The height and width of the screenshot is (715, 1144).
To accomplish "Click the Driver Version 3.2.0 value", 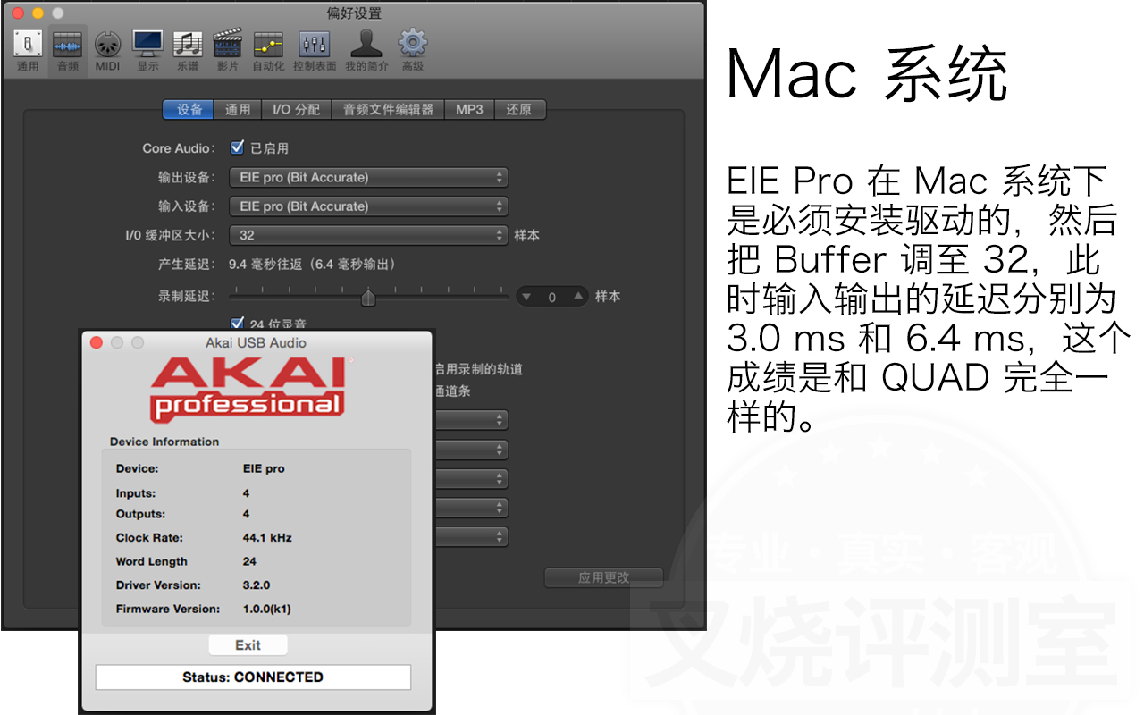I will (x=257, y=585).
